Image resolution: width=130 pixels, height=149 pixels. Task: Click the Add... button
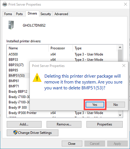coord(24,124)
